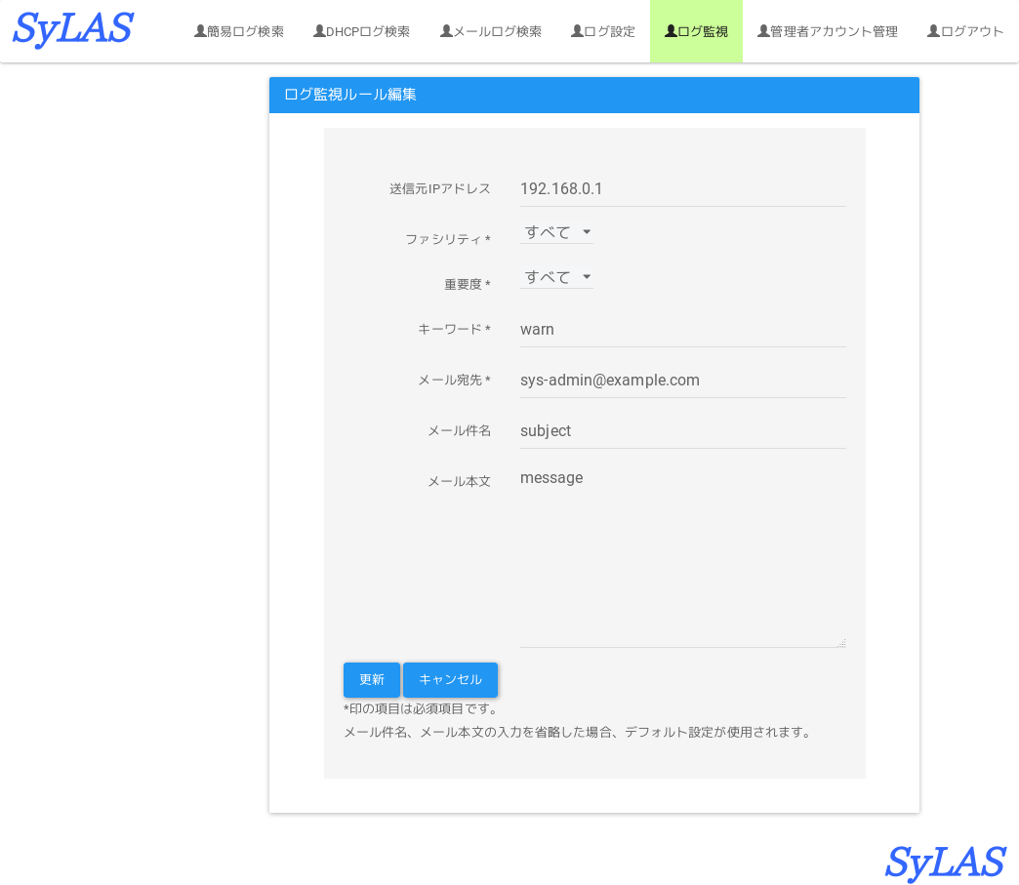Click the person icon beside メールログ検索
1019x885 pixels.
[446, 30]
